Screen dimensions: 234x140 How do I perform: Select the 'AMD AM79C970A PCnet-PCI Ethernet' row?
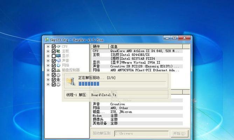click(137, 70)
